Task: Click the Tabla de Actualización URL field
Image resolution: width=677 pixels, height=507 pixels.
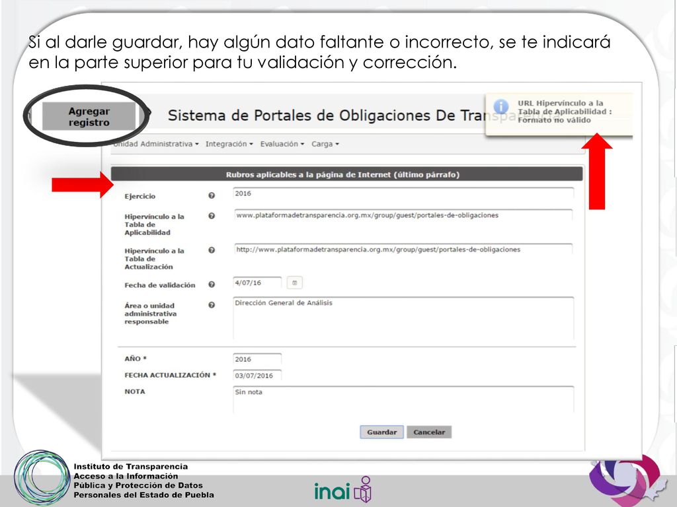Action: pos(403,250)
